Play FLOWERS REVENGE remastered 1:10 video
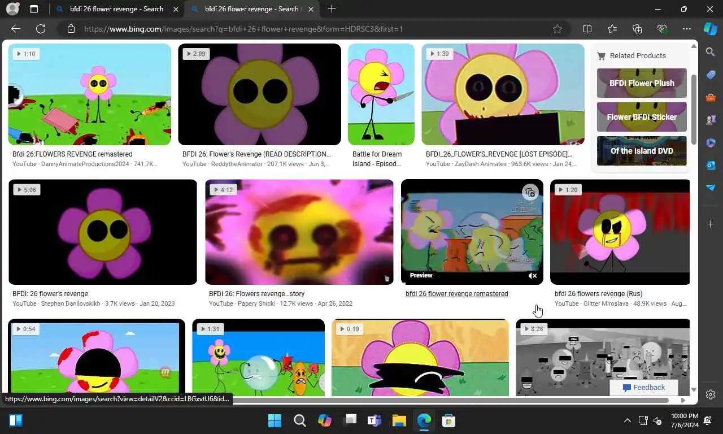The image size is (723, 434). 89,94
